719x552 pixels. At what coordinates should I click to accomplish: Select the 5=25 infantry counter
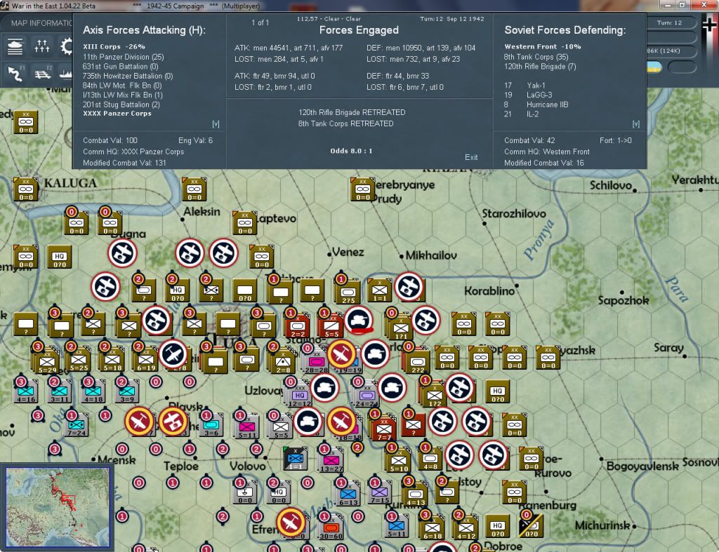[79, 358]
